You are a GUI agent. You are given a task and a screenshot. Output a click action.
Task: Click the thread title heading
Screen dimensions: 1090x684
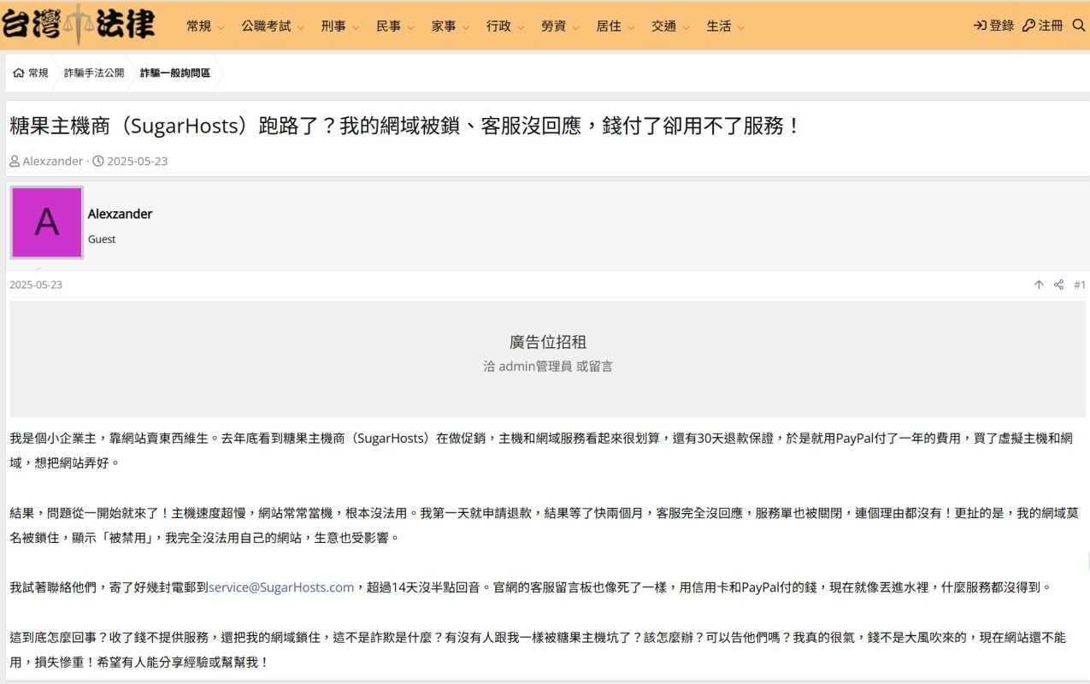[405, 127]
